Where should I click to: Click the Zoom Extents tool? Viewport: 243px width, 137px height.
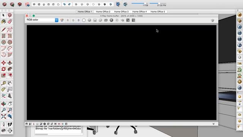(3, 116)
